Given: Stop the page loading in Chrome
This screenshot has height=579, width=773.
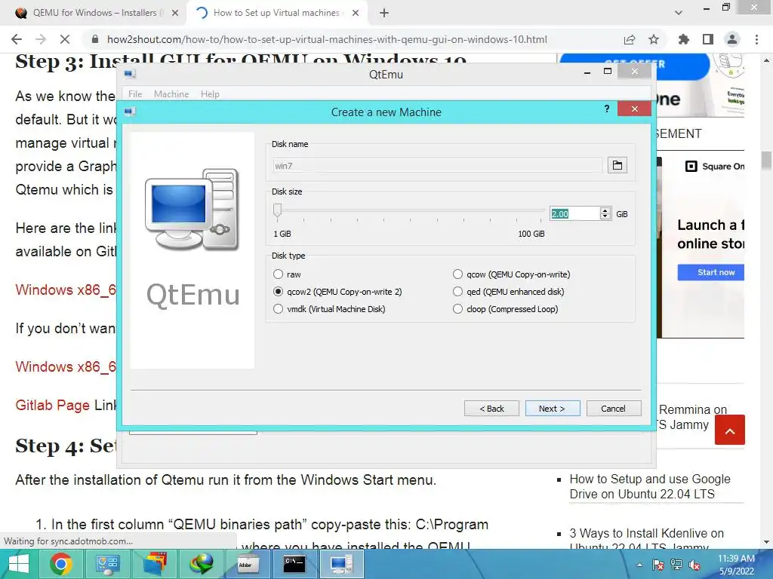Looking at the screenshot, I should pyautogui.click(x=65, y=39).
